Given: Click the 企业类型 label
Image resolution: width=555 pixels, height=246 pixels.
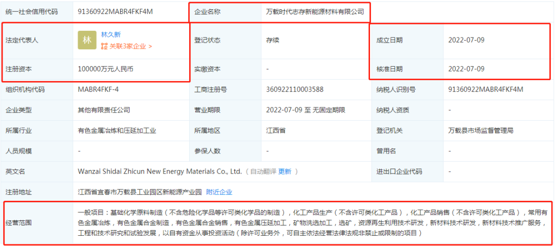Looking at the screenshot, I should (x=19, y=110).
